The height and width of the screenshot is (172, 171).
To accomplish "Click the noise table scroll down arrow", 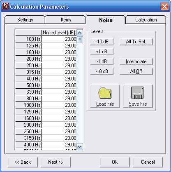I will [x=80, y=146].
